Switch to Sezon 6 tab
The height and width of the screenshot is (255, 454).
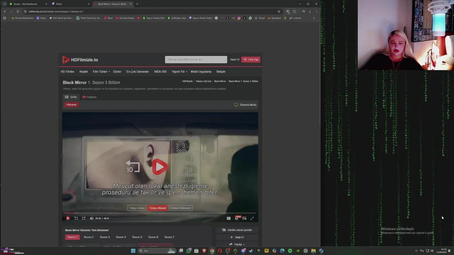153,237
